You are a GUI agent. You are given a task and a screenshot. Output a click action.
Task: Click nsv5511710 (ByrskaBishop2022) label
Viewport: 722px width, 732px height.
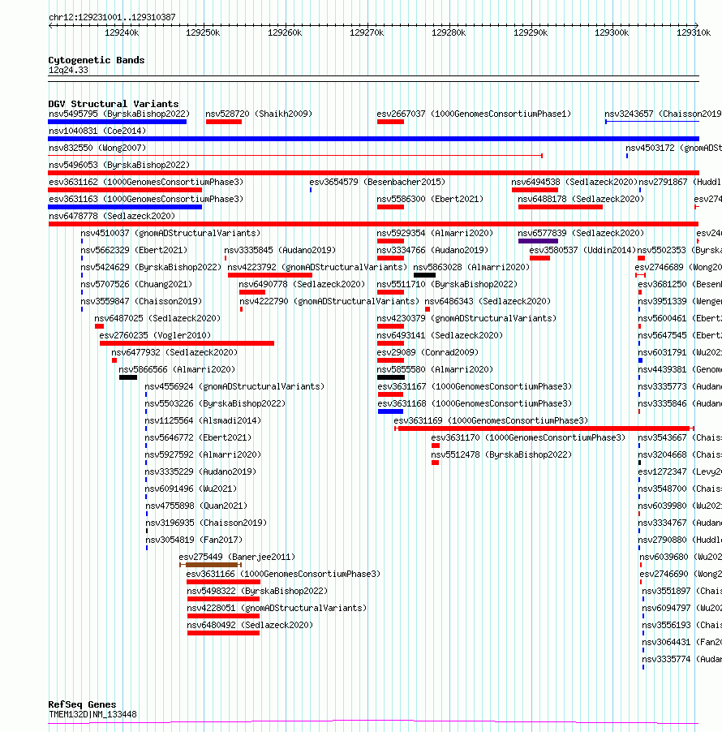tap(447, 284)
